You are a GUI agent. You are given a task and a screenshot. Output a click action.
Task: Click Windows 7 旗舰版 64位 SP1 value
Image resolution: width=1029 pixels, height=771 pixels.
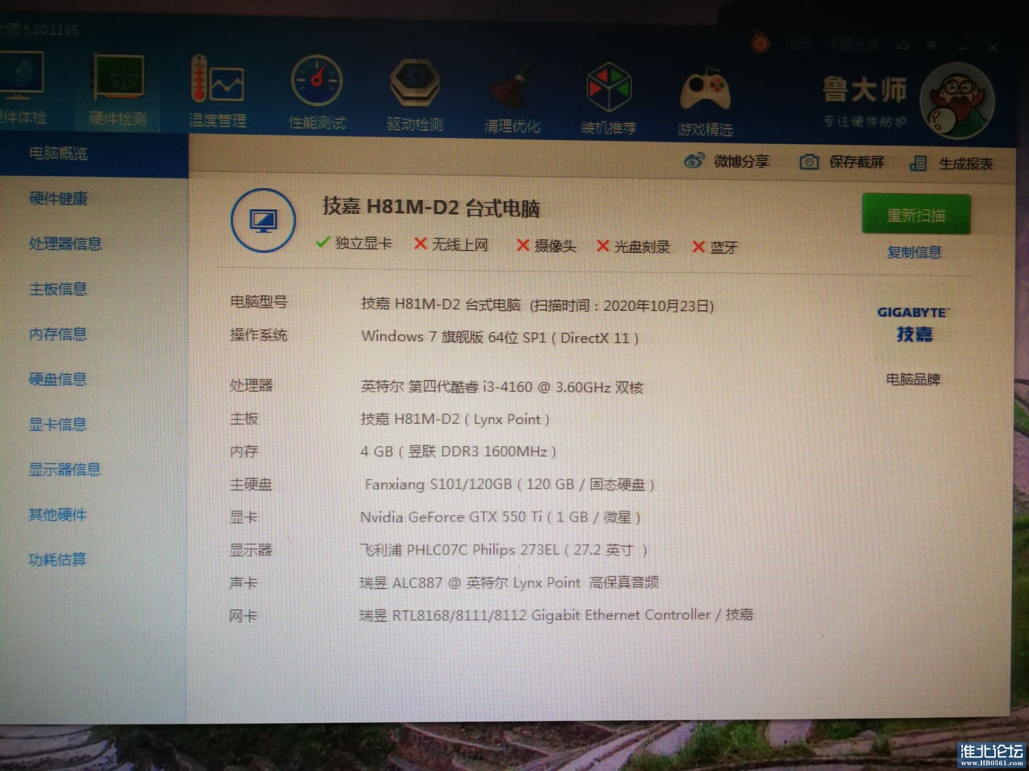[500, 337]
